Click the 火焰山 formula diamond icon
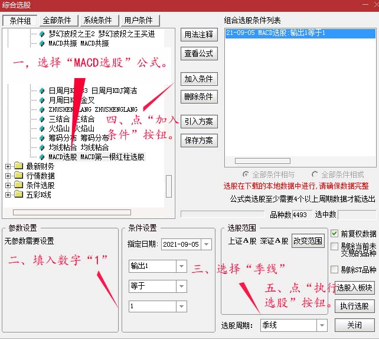379x339 pixels. coord(42,128)
